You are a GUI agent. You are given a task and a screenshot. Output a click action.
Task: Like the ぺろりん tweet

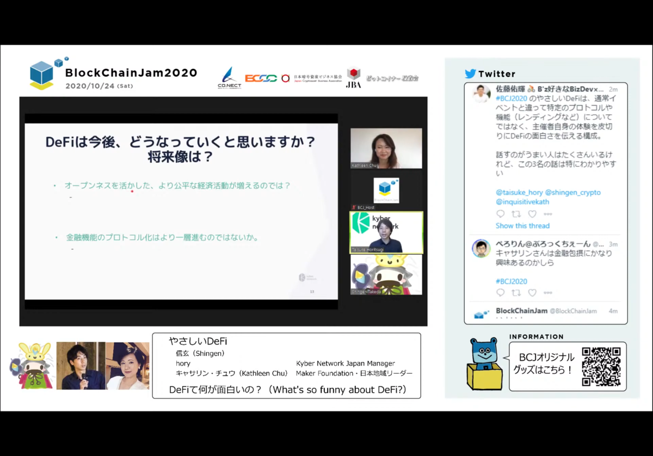(532, 293)
